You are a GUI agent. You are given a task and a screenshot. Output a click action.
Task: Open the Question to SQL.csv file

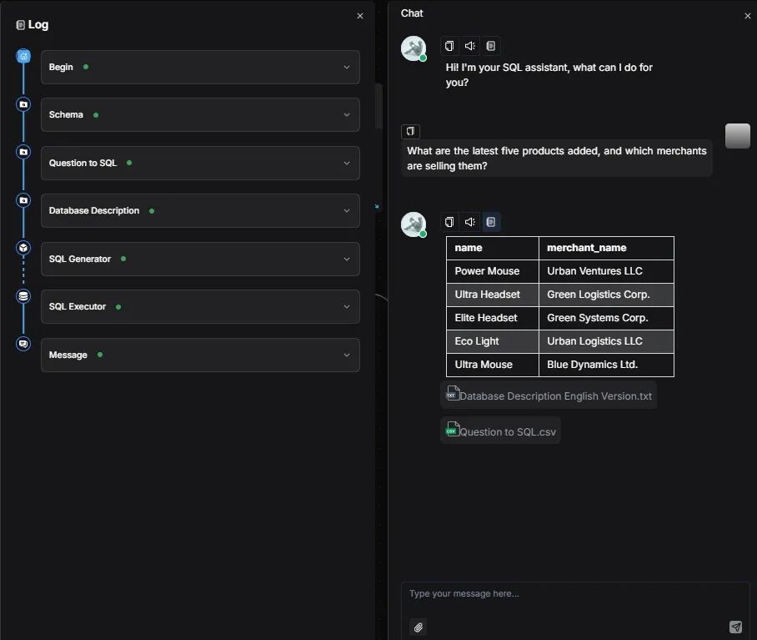[500, 431]
